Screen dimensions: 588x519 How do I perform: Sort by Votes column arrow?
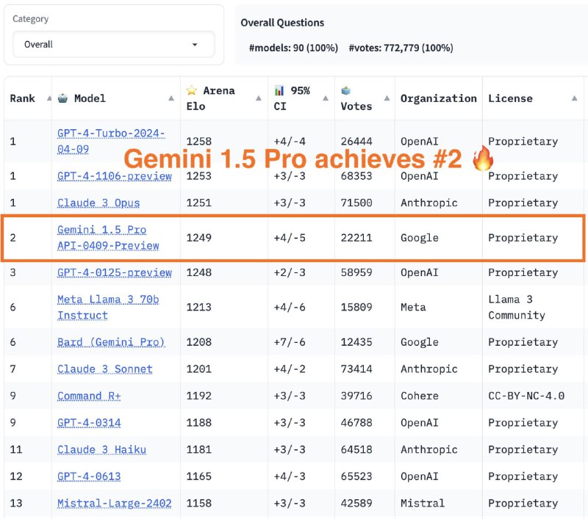tap(387, 98)
